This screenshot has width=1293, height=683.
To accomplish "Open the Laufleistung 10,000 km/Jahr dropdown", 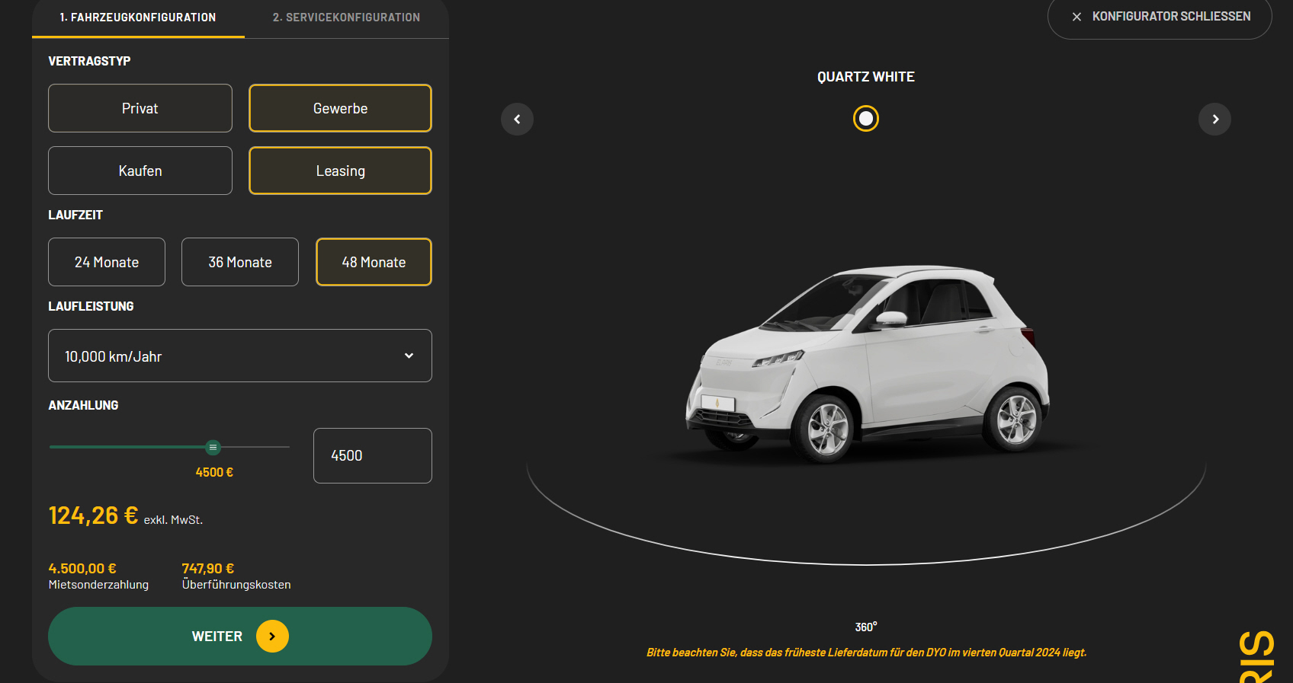I will (x=229, y=356).
